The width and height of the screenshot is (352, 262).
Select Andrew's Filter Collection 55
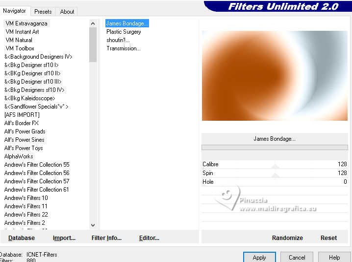pos(37,165)
